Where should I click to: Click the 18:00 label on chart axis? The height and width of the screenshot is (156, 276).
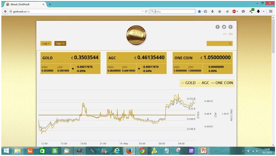[83, 144]
